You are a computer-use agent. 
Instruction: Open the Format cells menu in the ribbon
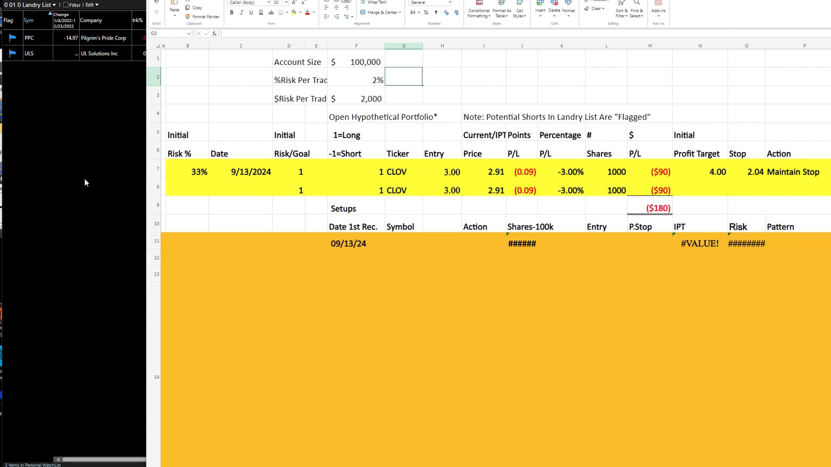(569, 9)
